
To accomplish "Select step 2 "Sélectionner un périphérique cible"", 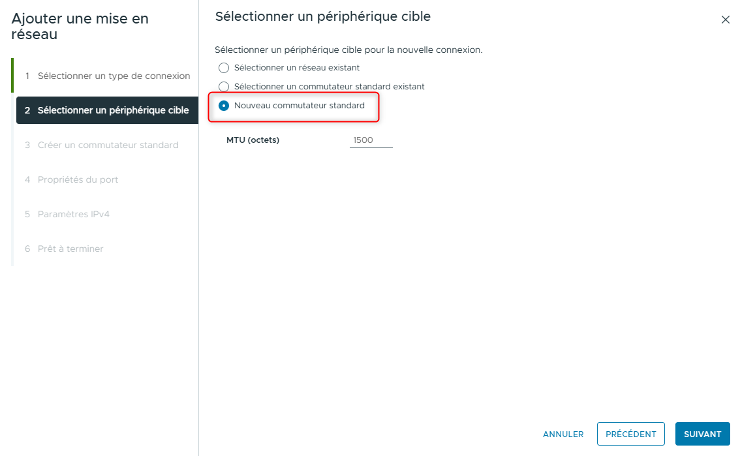I will [106, 110].
